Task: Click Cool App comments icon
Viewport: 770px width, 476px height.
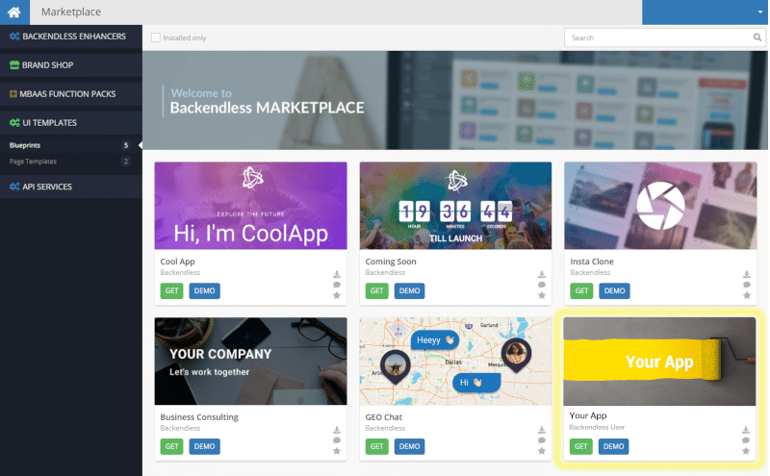Action: [337, 285]
